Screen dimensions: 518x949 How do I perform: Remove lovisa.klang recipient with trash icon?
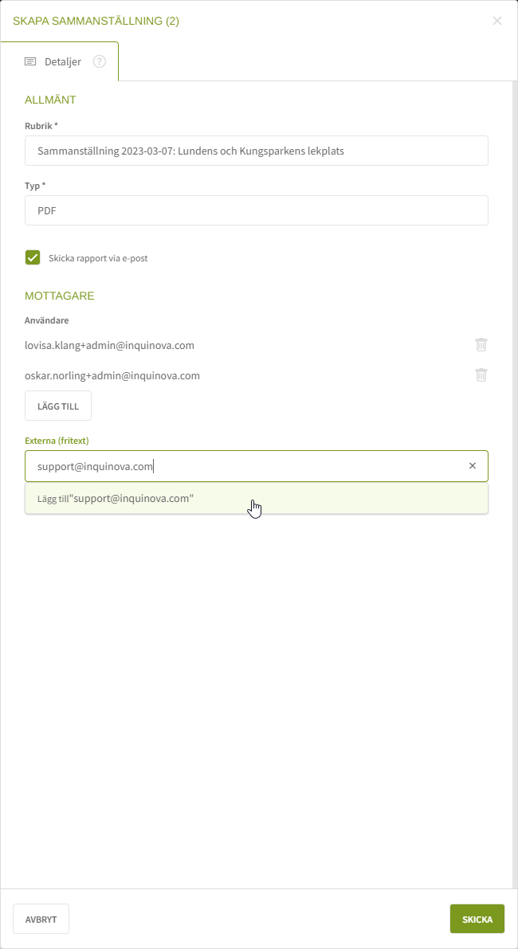[481, 345]
